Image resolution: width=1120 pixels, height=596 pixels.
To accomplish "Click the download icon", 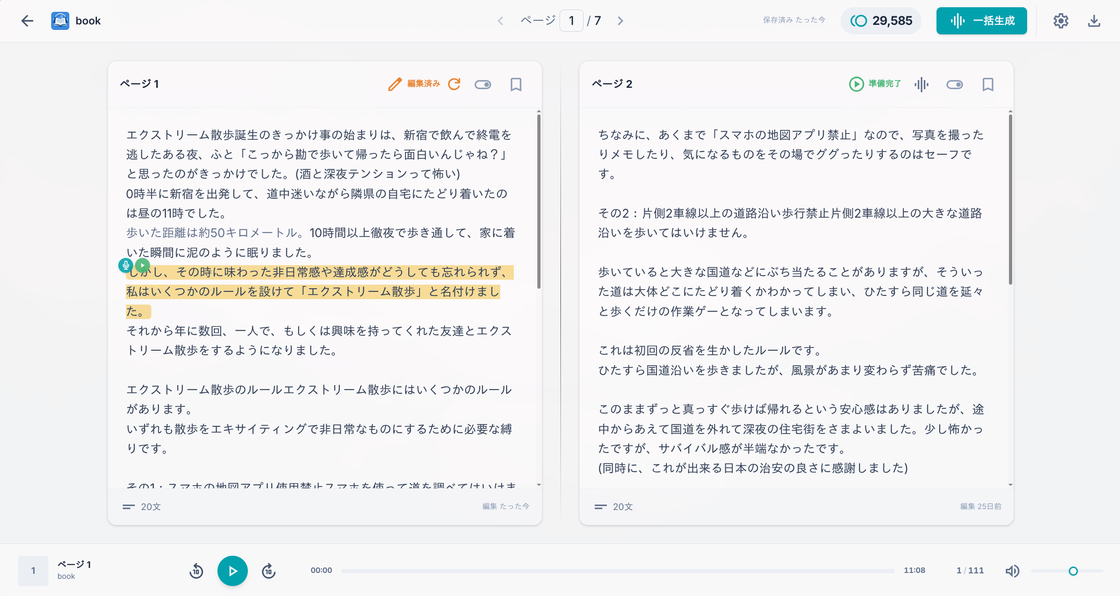I will coord(1094,21).
